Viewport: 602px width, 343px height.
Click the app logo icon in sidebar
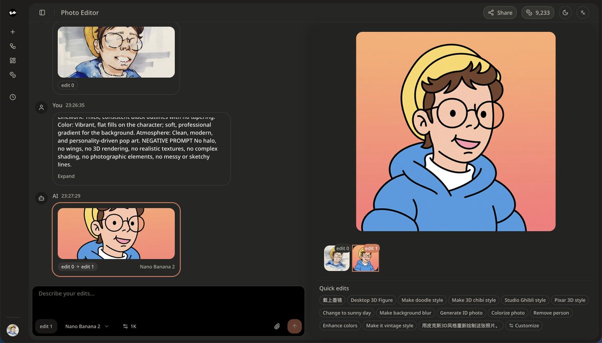tap(13, 13)
